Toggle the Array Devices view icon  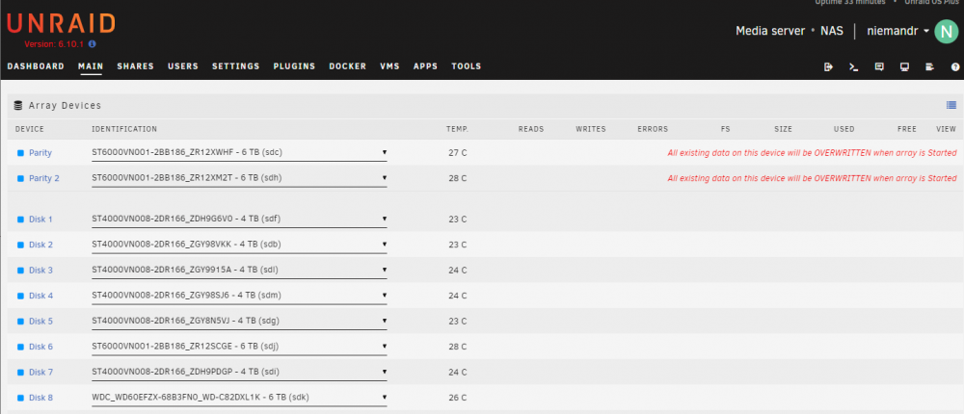click(951, 105)
